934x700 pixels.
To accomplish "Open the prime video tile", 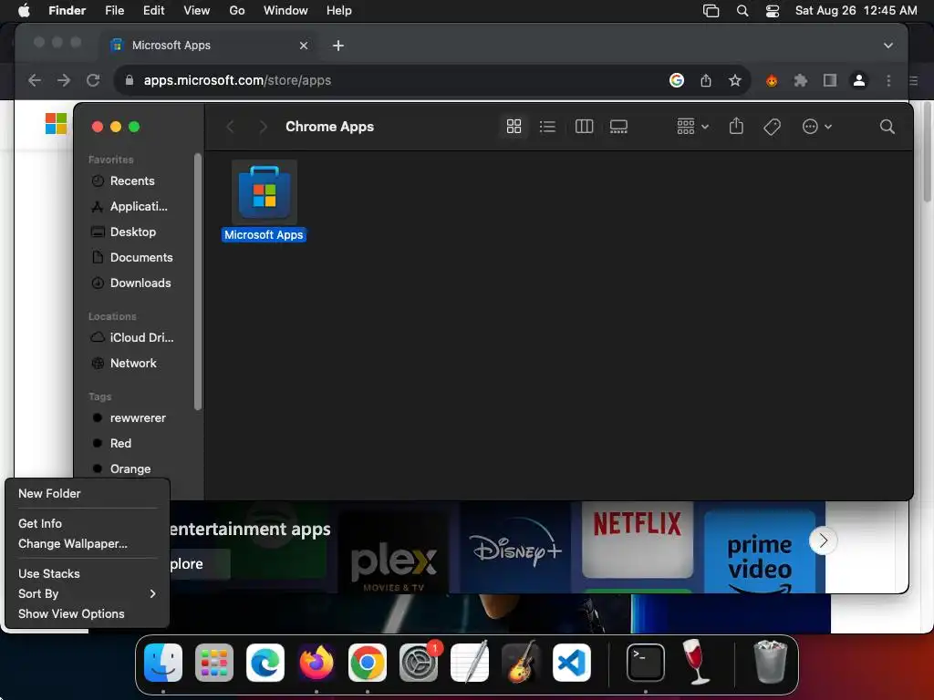I will [x=760, y=551].
